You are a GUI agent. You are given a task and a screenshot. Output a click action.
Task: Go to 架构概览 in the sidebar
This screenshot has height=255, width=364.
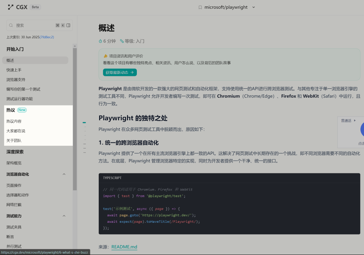14,163
